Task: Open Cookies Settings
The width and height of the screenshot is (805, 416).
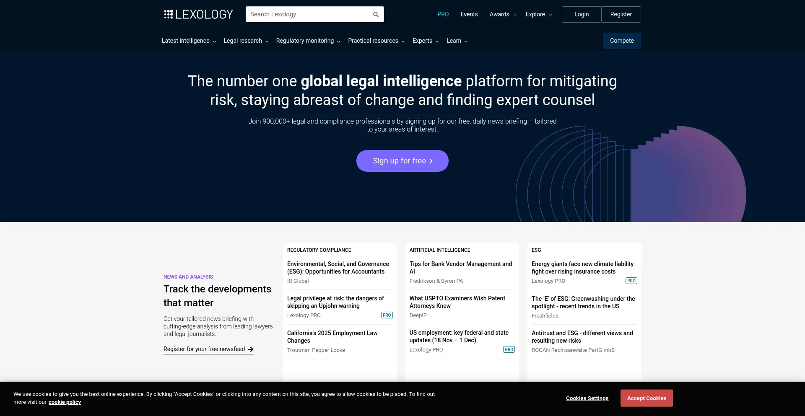Action: pos(587,398)
